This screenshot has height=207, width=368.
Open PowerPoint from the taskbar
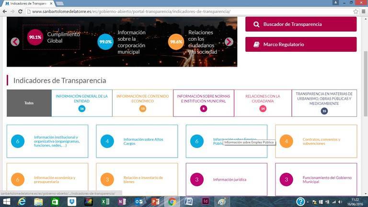coord(155,202)
